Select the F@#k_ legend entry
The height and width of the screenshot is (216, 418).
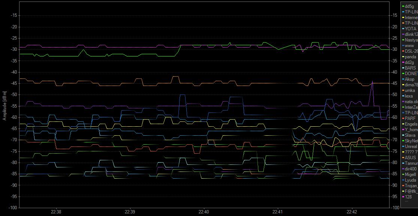click(x=410, y=191)
